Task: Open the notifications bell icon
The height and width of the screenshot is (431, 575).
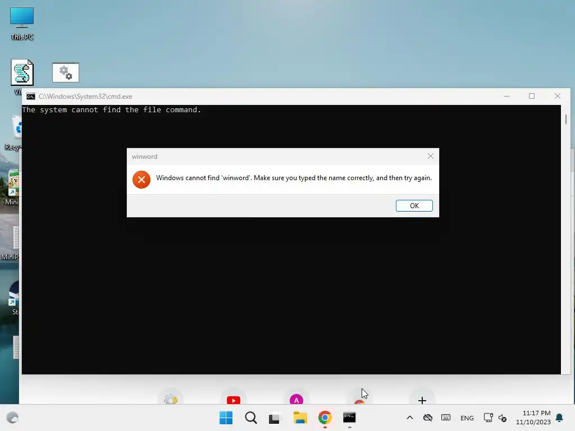Action: [x=560, y=418]
